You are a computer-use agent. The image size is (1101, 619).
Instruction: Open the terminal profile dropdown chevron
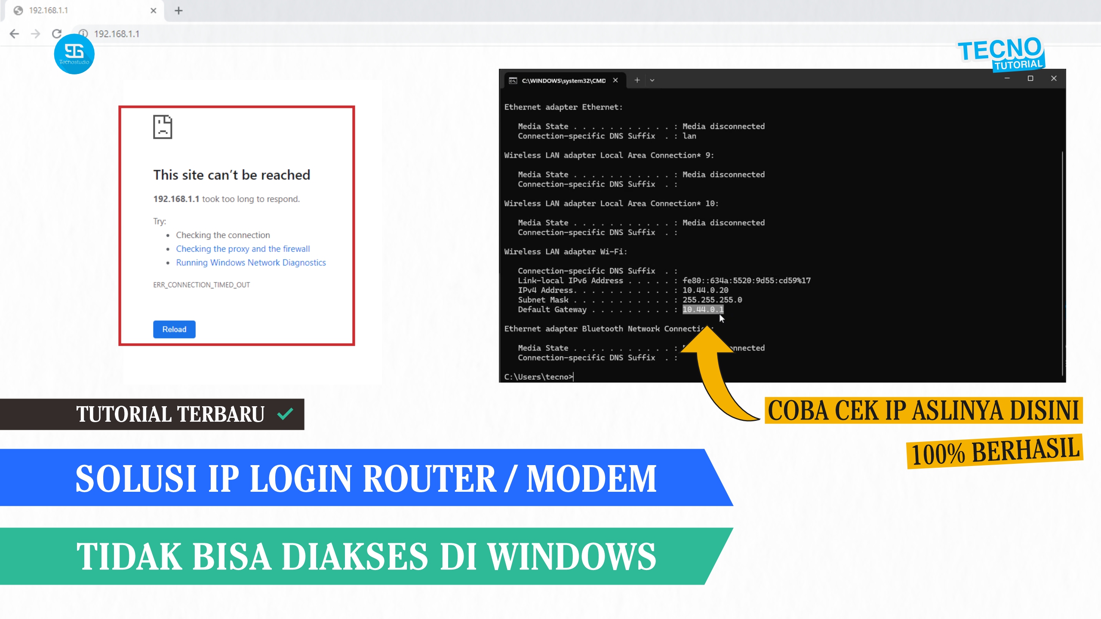[652, 80]
